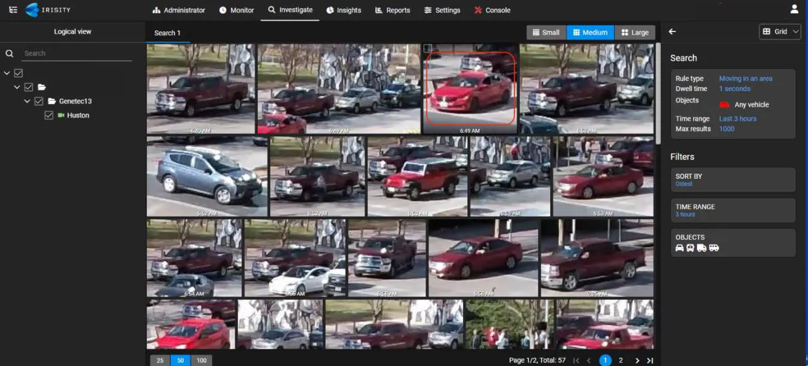Image resolution: width=808 pixels, height=366 pixels.
Task: Open the user account icon
Action: 794,9
